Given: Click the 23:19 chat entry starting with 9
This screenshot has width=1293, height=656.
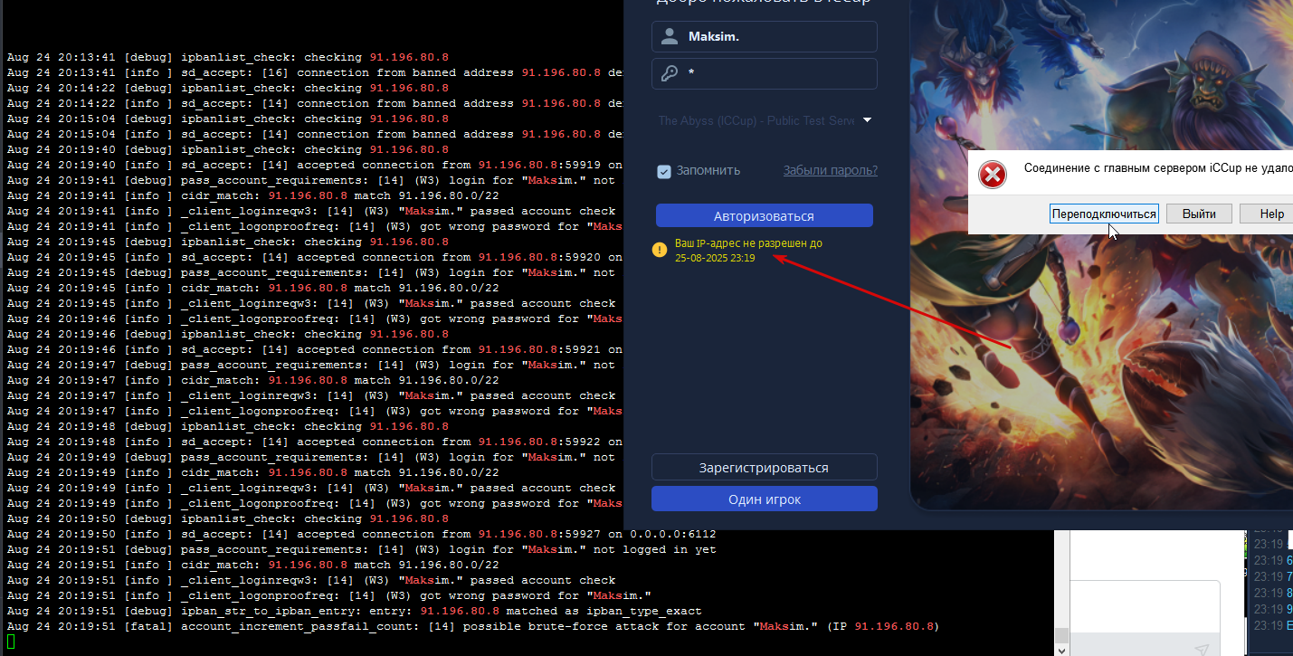Looking at the screenshot, I should 1272,610.
